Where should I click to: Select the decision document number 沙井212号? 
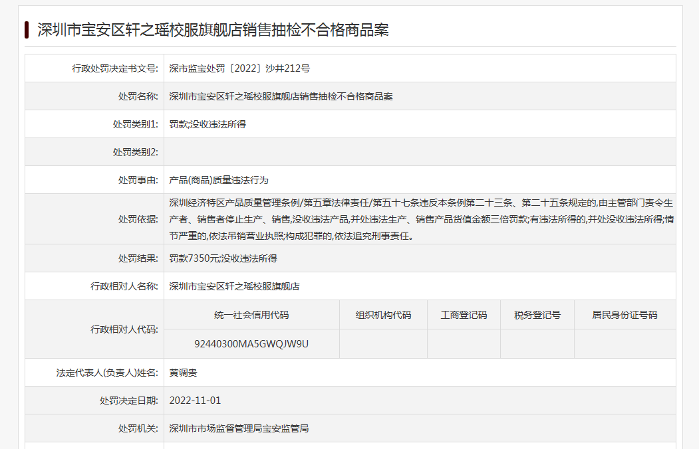pyautogui.click(x=239, y=68)
